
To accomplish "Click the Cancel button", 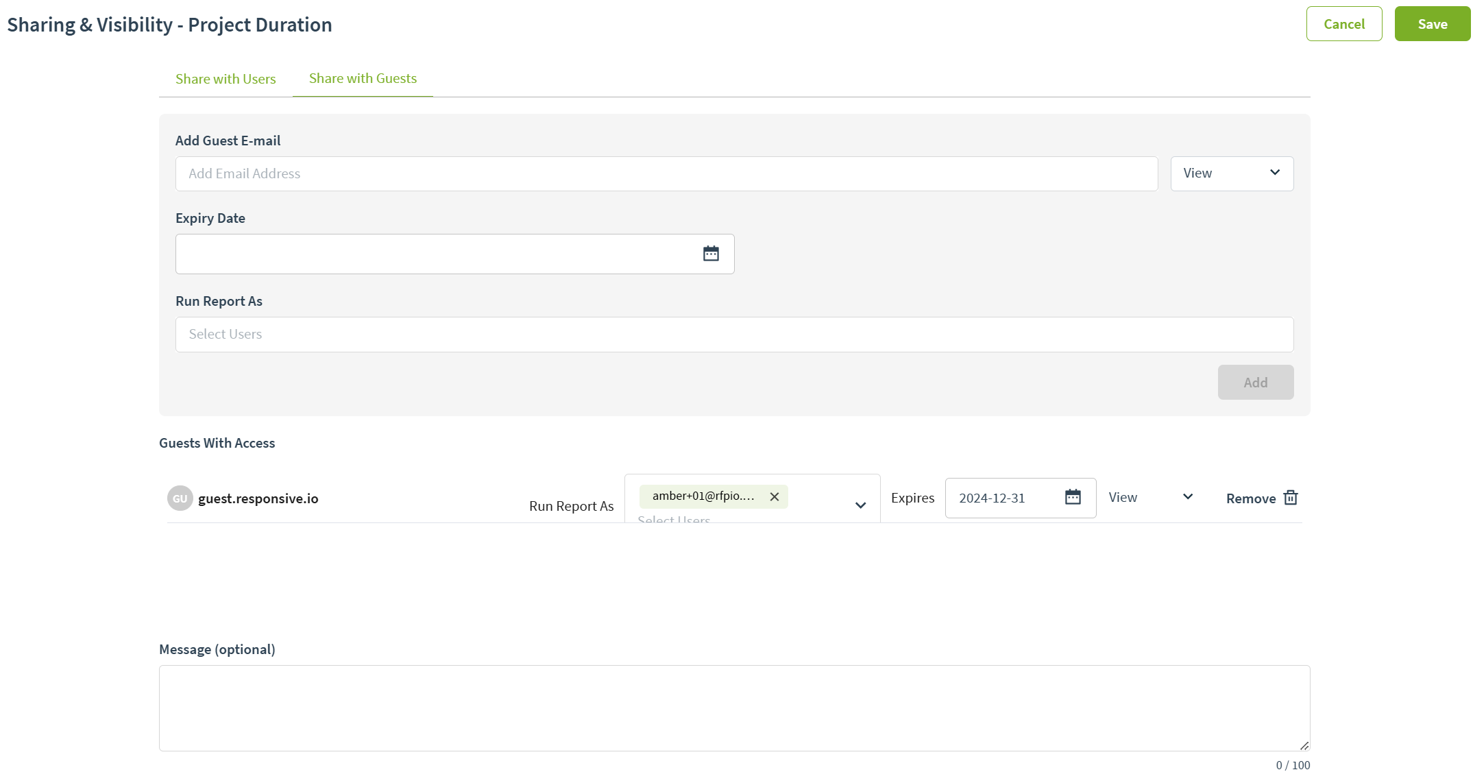I will (x=1343, y=24).
